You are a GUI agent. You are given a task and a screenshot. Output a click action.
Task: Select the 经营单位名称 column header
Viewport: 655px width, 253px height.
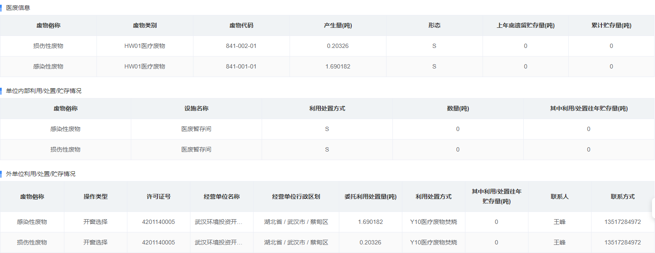click(x=222, y=196)
